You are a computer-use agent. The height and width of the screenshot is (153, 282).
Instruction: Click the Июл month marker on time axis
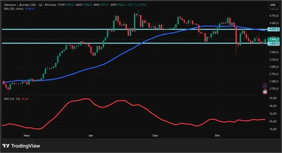[27, 135]
